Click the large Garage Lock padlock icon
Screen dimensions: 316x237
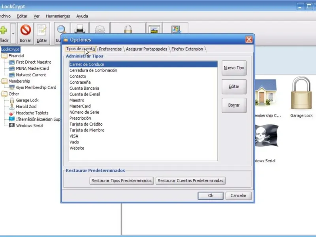301,93
